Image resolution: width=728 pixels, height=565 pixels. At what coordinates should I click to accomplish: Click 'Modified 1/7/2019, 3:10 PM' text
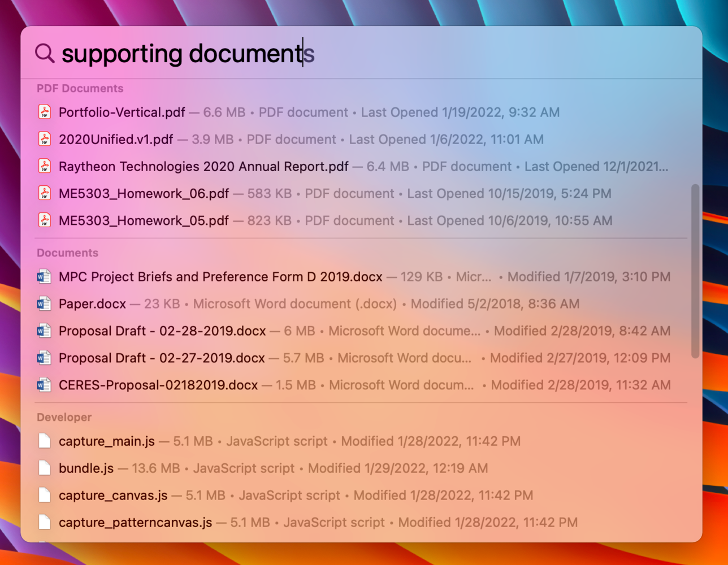pos(589,276)
